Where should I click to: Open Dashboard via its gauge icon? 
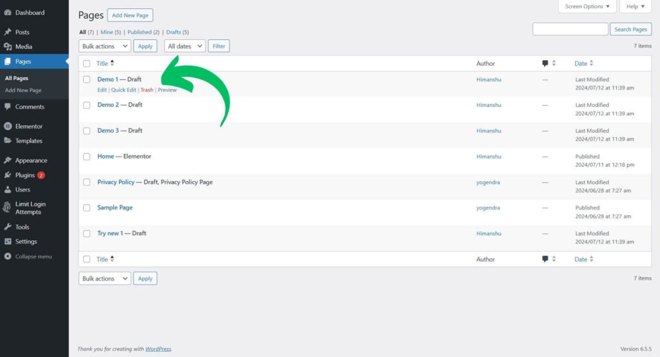[8, 13]
